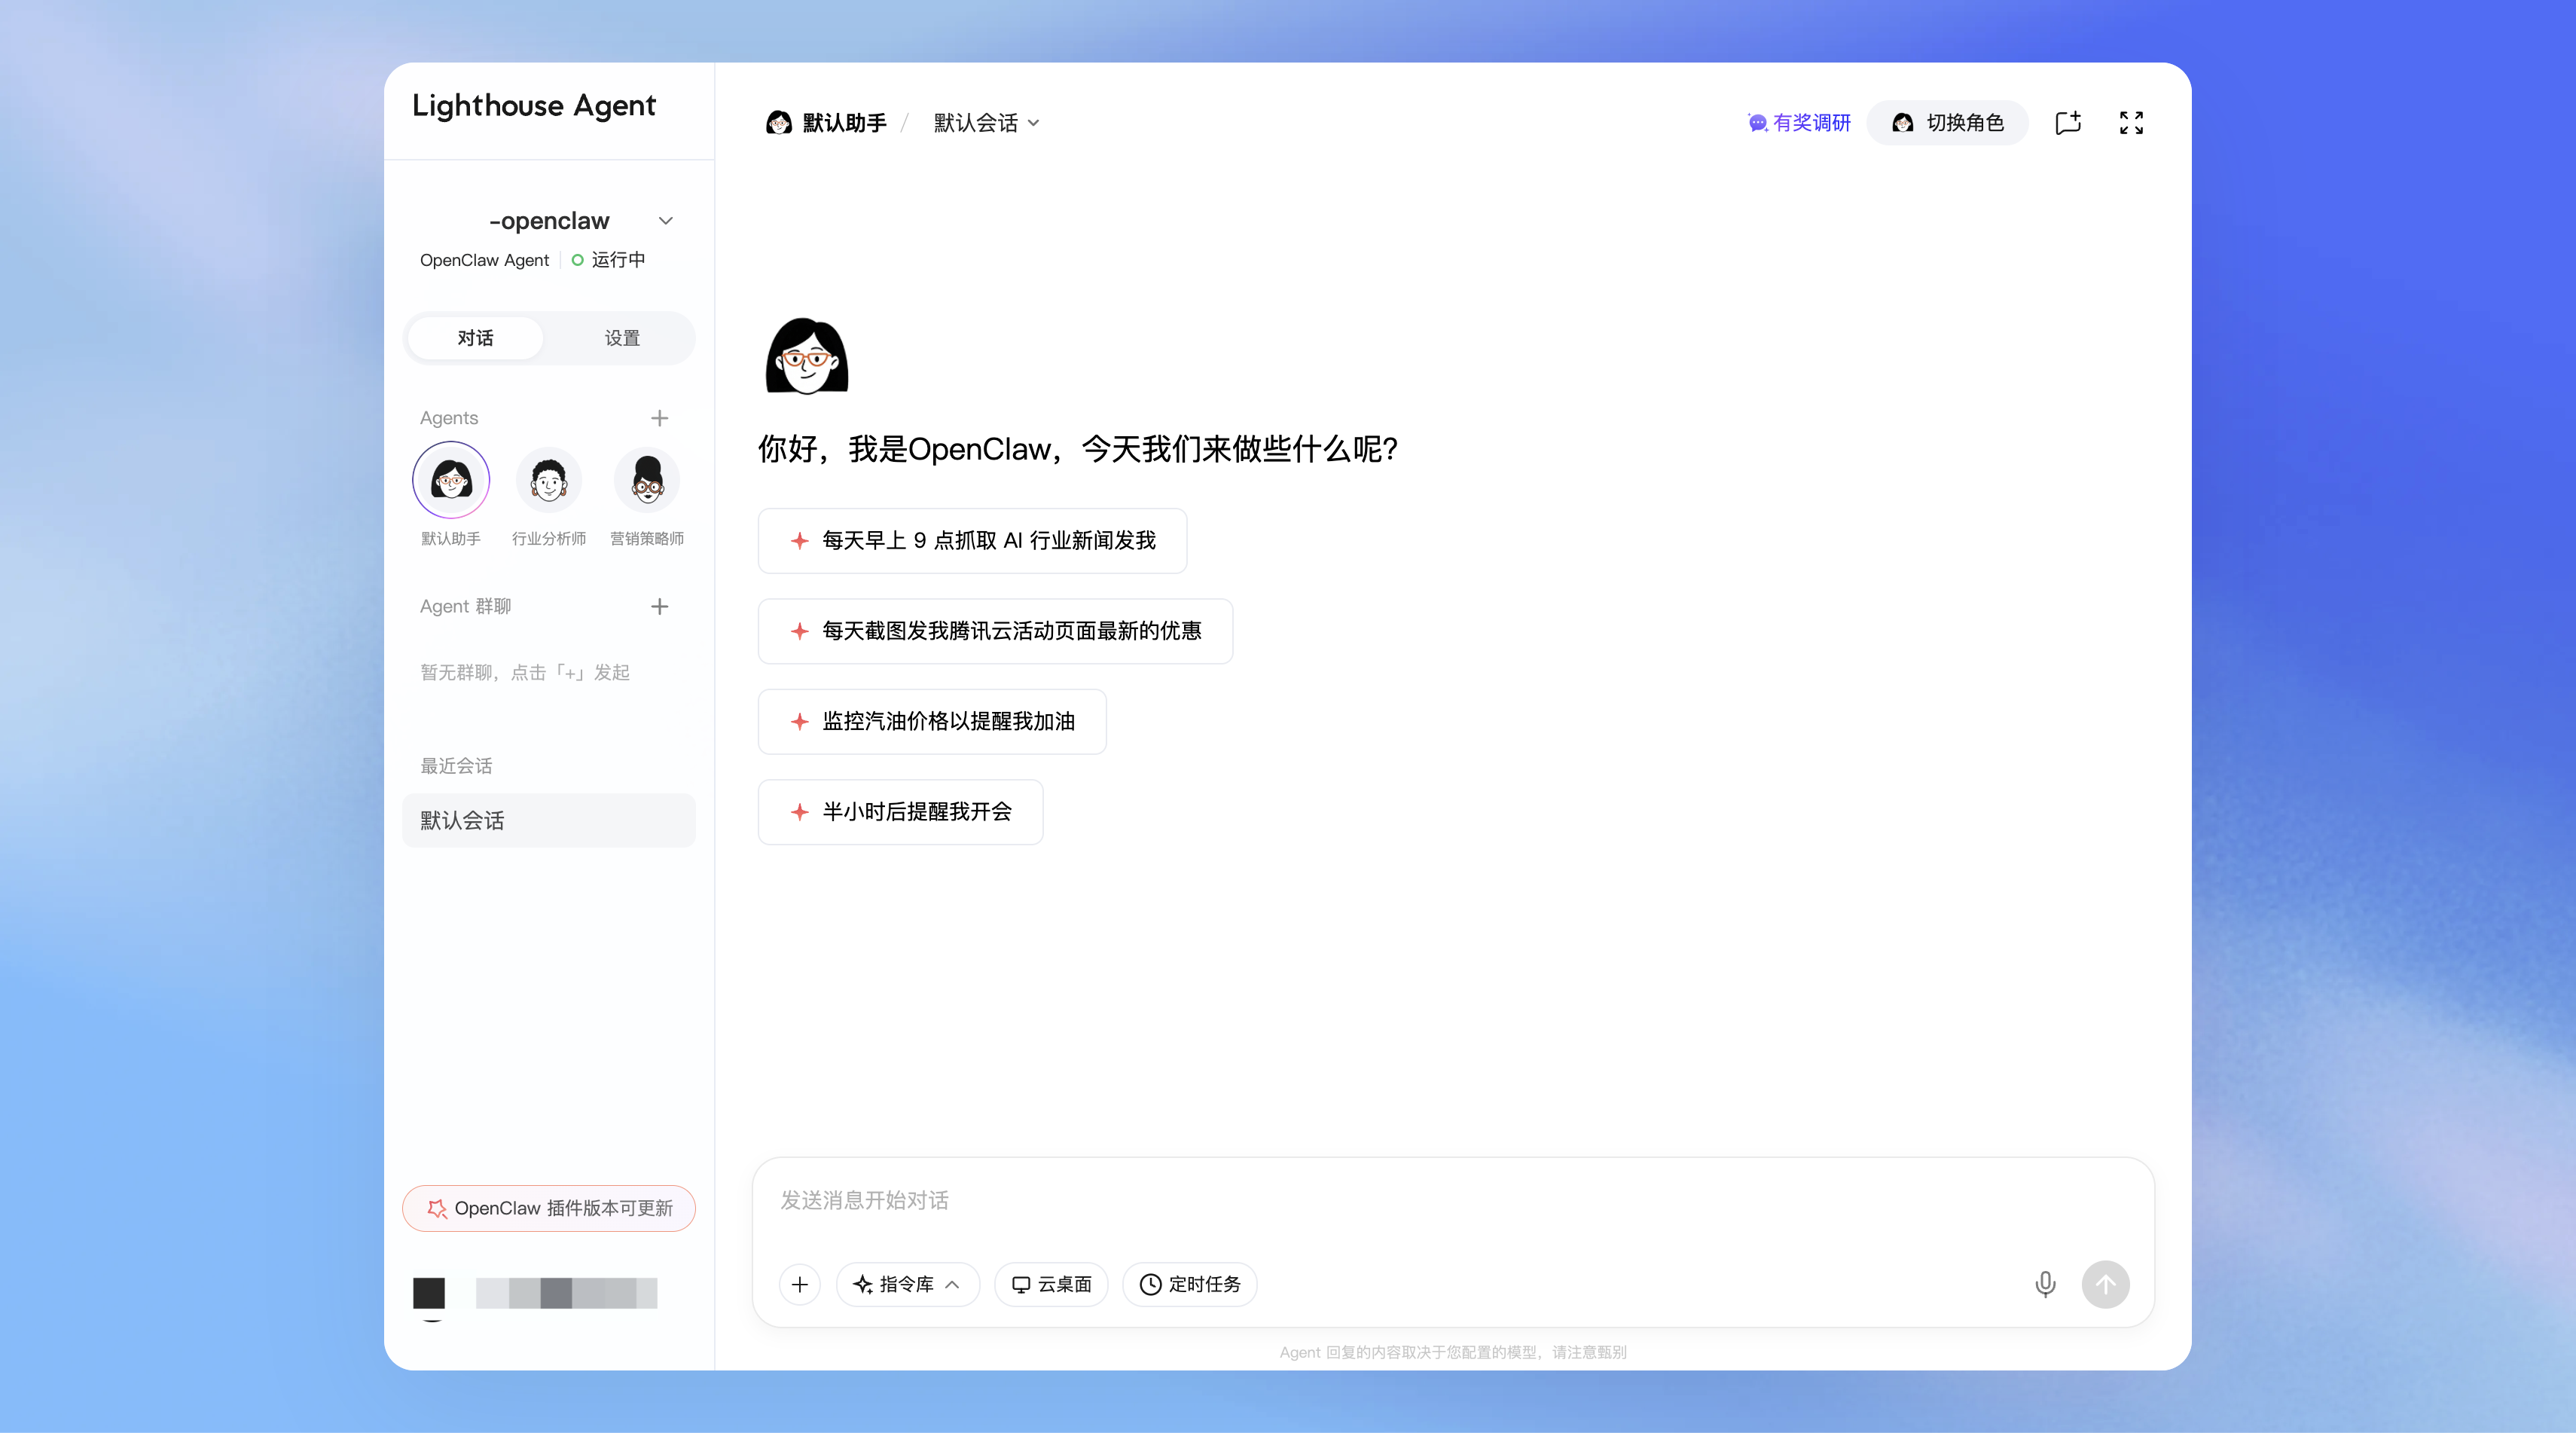Select the 营销策略师 agent avatar
The image size is (2576, 1433).
pos(647,480)
